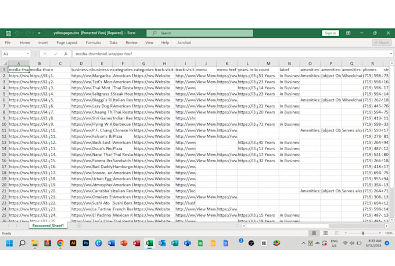395x266 pixels.
Task: Click cell containing 'Margarita'
Action: click(102, 76)
